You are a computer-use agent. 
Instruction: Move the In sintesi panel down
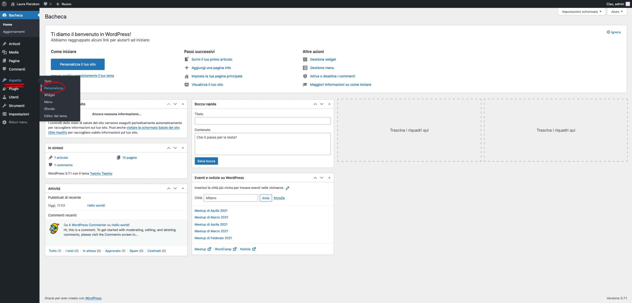pos(175,148)
